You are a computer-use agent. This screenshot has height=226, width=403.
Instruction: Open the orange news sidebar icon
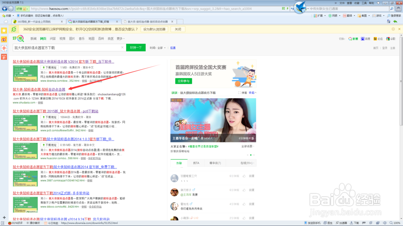point(4,57)
